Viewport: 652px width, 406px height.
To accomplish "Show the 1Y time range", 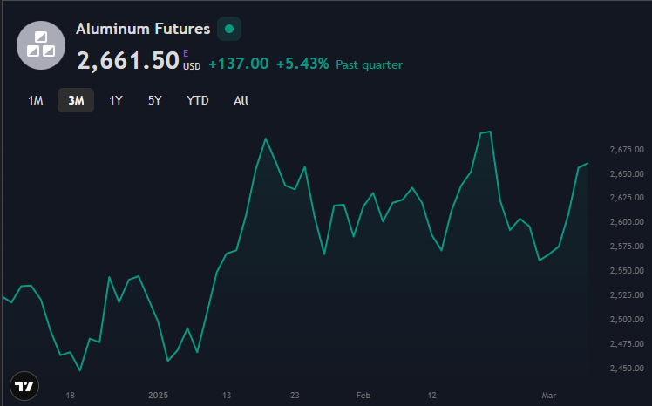I will [116, 100].
